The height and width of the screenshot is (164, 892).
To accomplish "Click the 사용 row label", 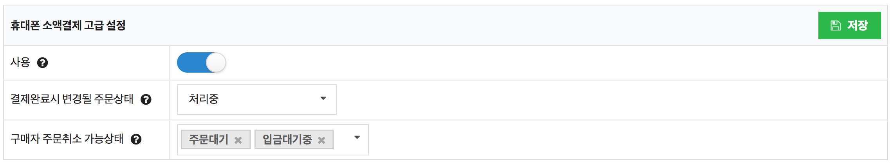I will pos(20,62).
